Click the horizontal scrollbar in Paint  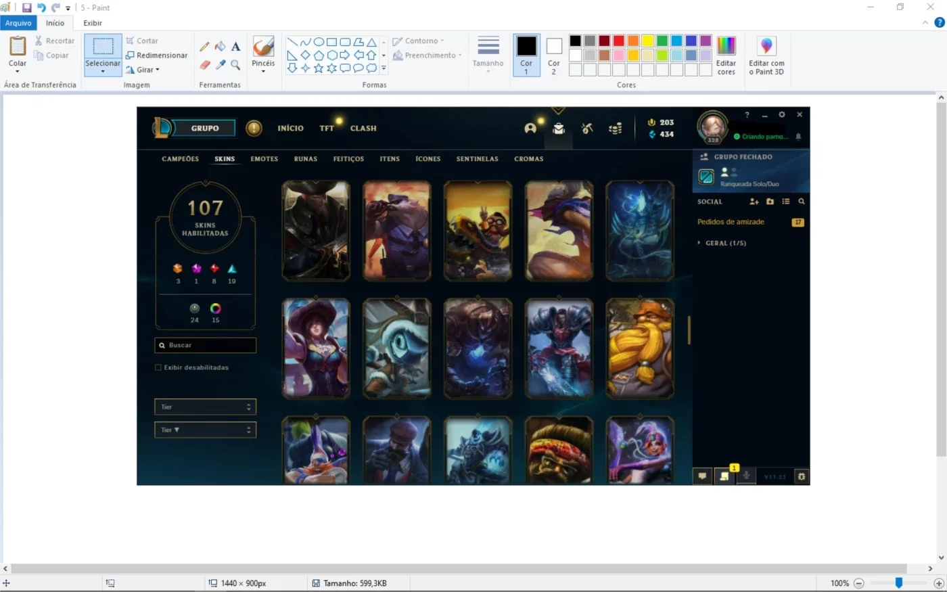pos(459,568)
